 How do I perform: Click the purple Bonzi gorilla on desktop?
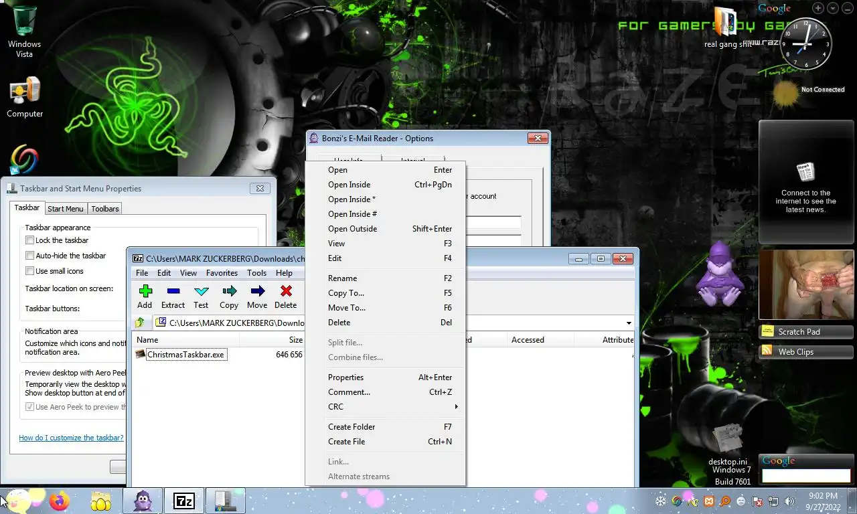coord(720,273)
